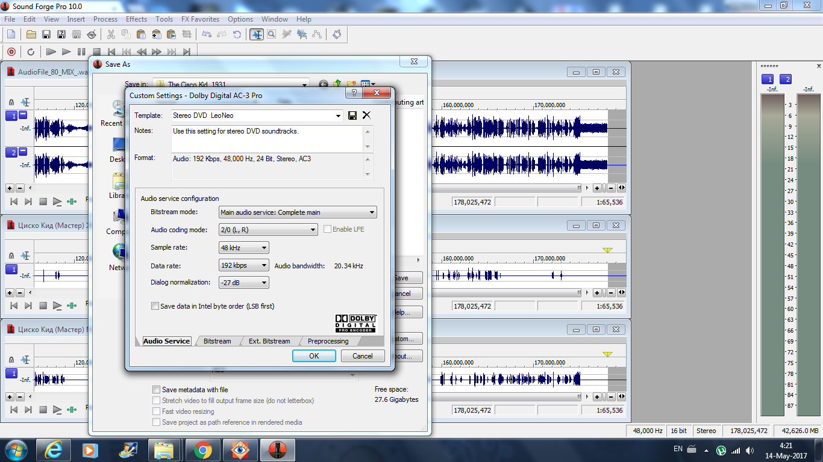This screenshot has width=823, height=462.
Task: Select the Envelope tool in toolbar
Action: coord(317,34)
